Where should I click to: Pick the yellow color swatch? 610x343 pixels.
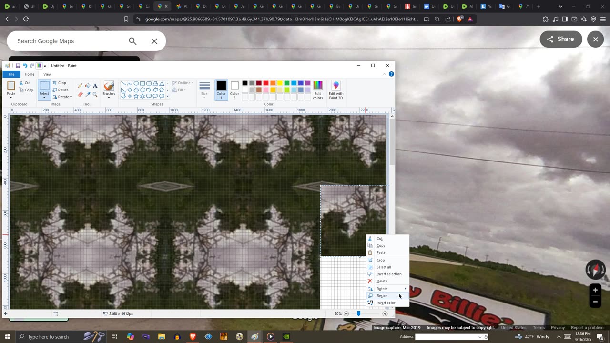coord(280,83)
